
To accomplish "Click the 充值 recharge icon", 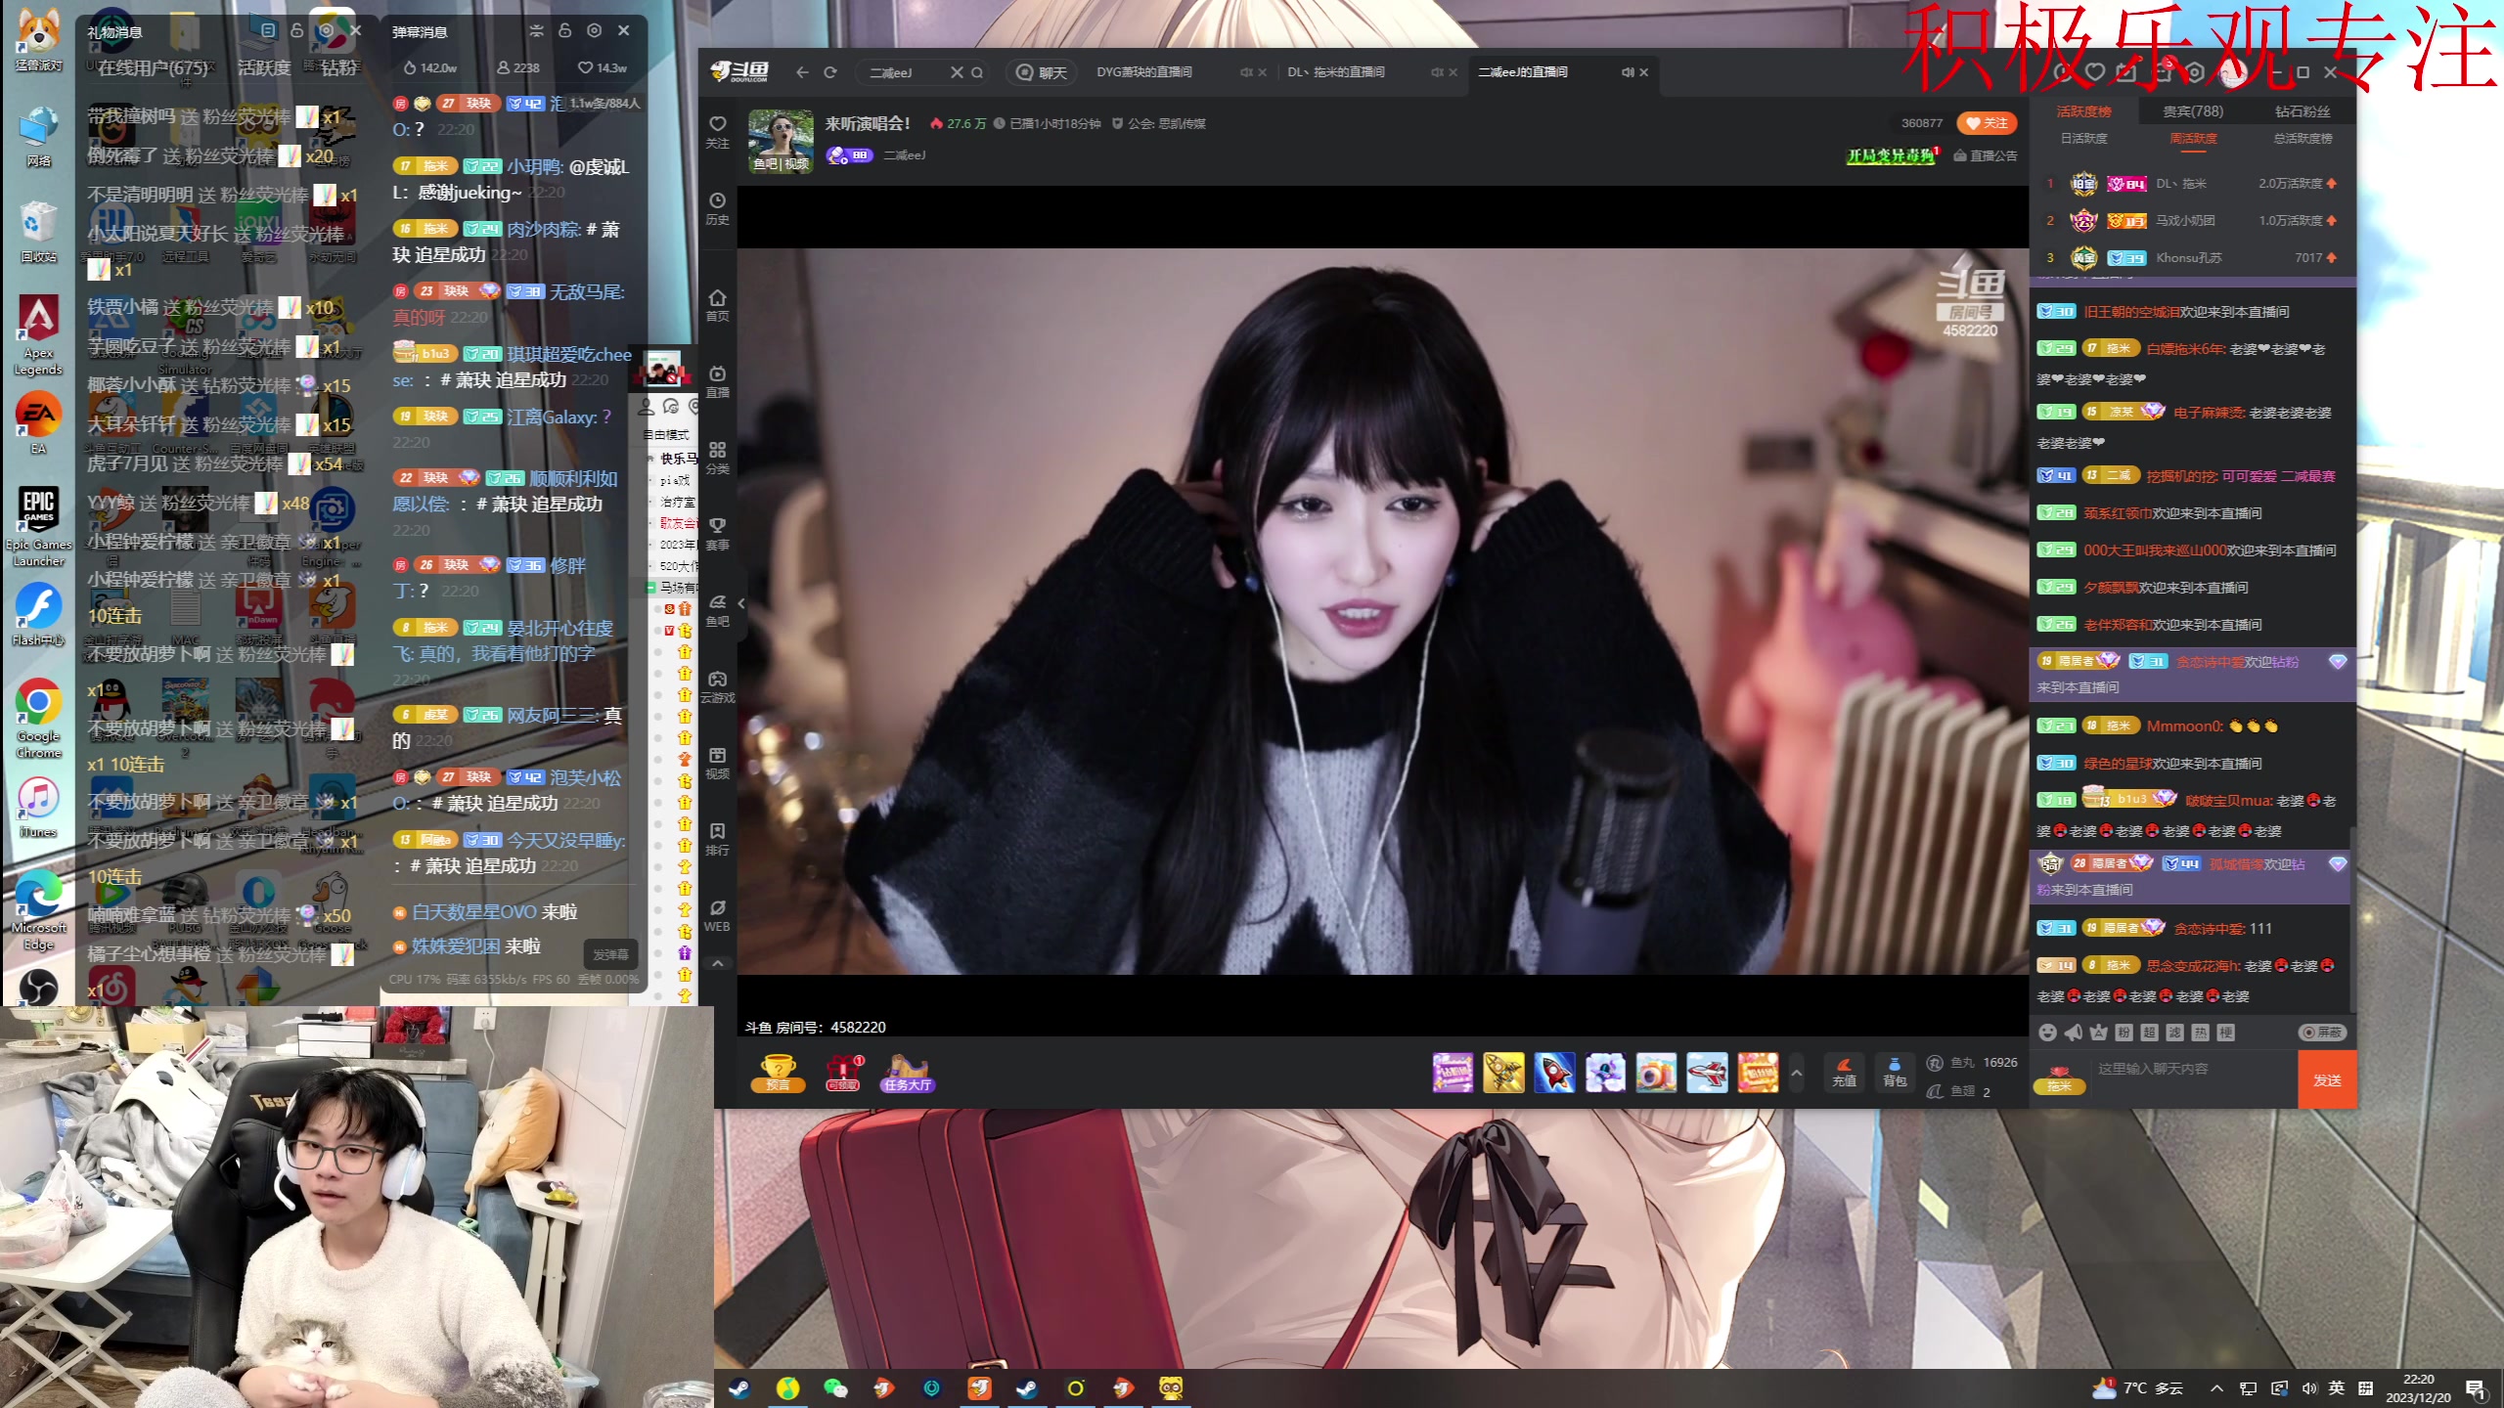I will click(x=1844, y=1072).
